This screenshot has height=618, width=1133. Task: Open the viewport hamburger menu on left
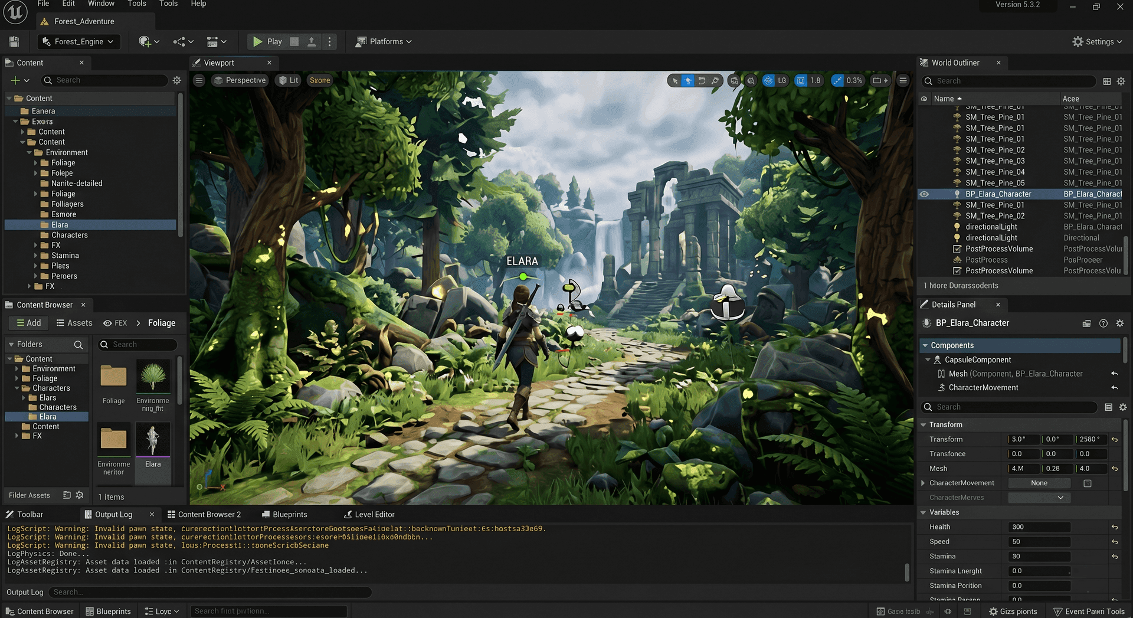[199, 80]
